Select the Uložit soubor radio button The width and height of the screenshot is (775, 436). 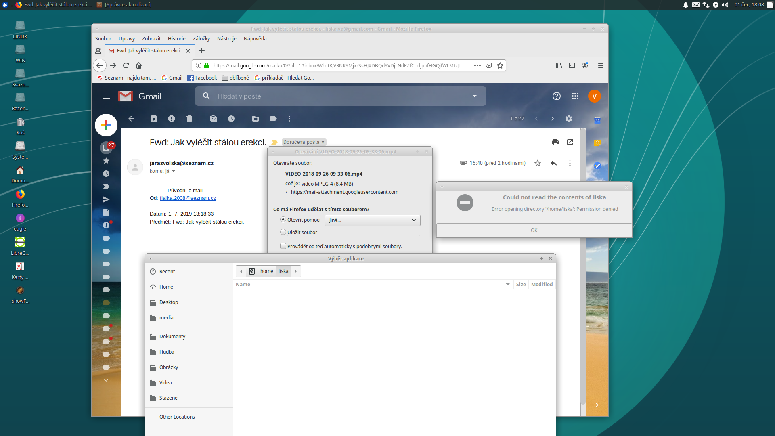point(283,232)
